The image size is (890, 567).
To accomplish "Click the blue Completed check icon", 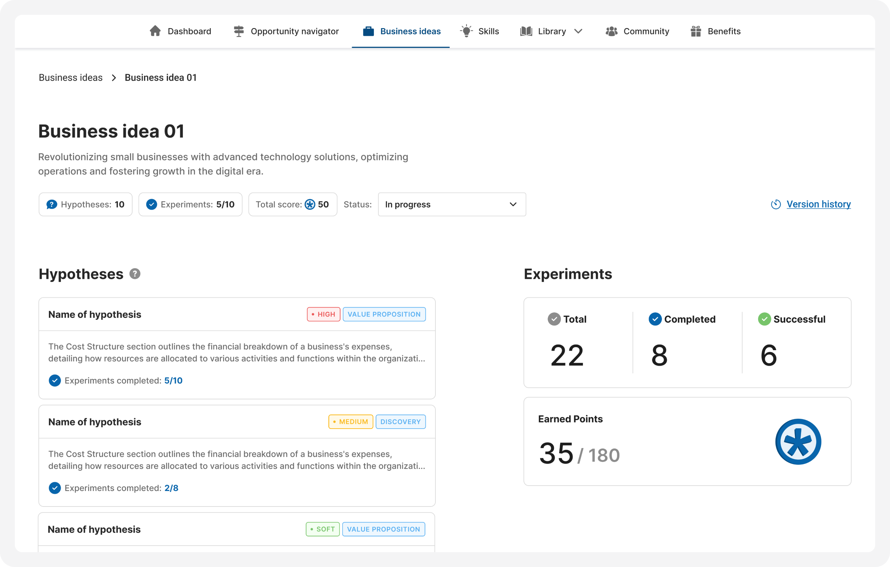I will pos(655,319).
